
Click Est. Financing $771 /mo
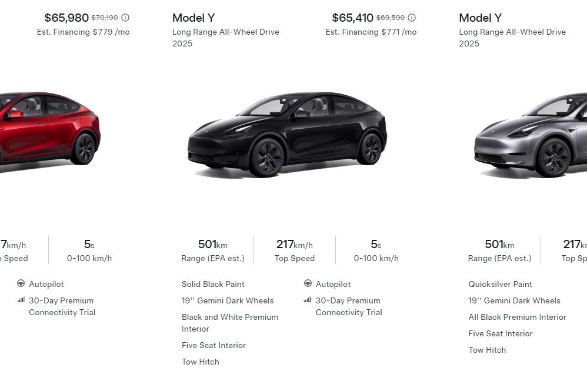tap(370, 32)
